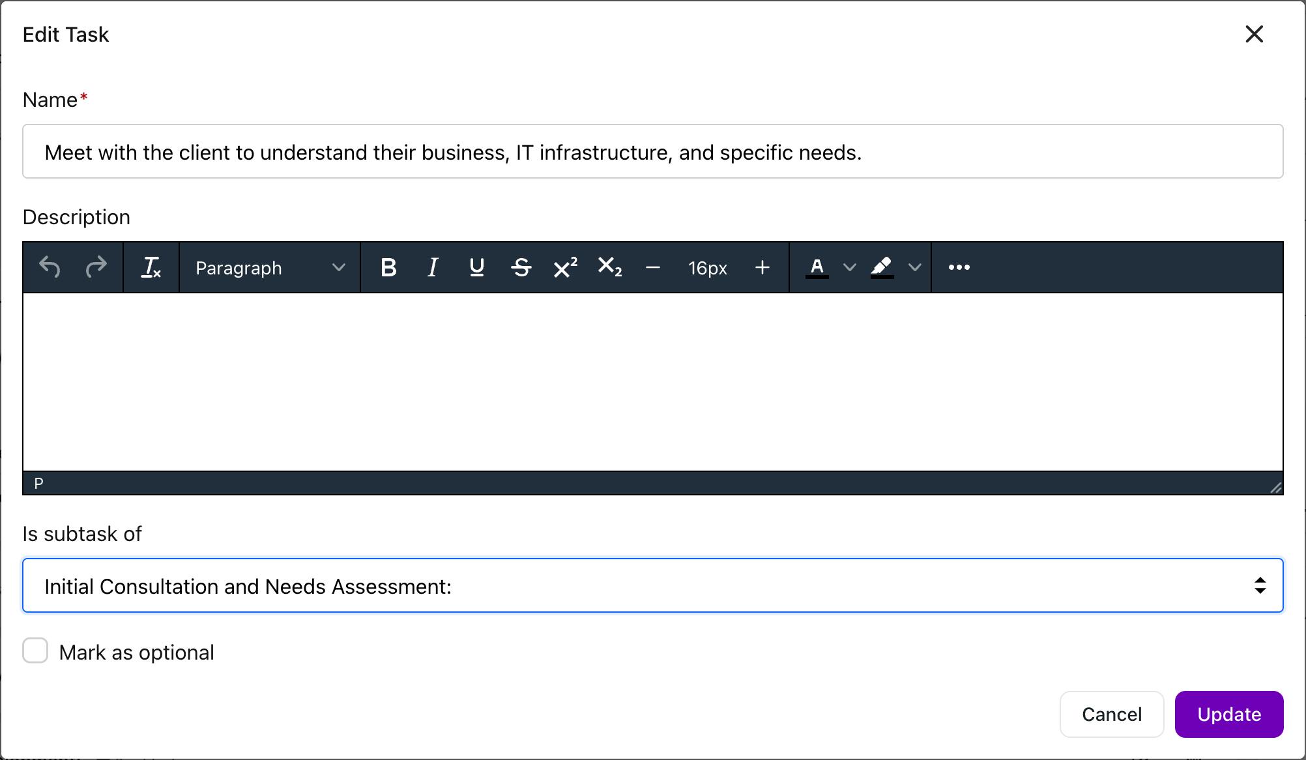
Task: Toggle underline formatting
Action: pyautogui.click(x=476, y=267)
